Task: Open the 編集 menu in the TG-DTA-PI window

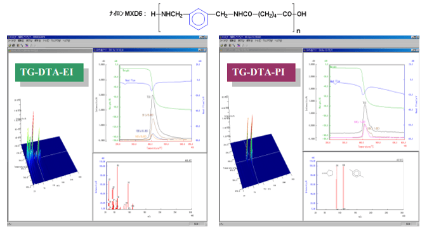Action: [x=233, y=41]
